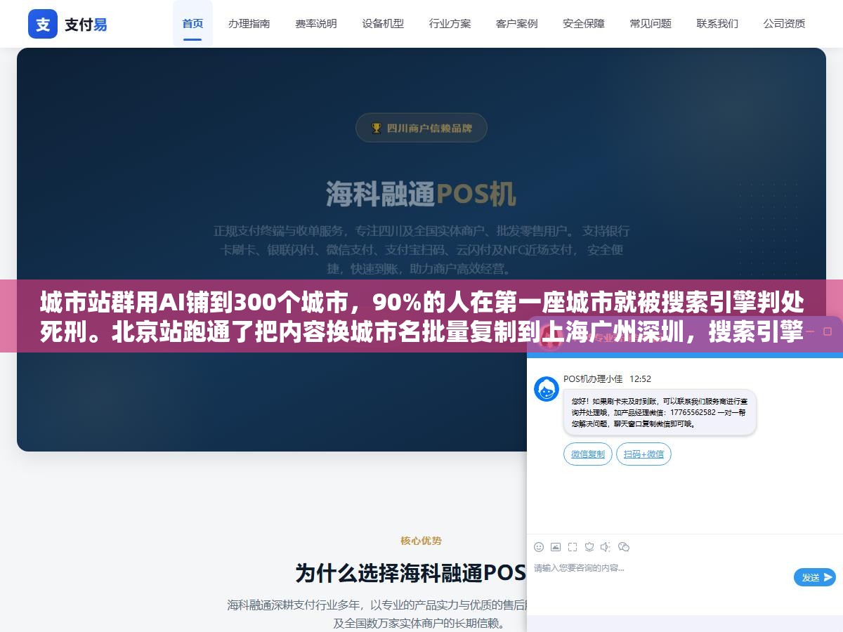The height and width of the screenshot is (632, 843).
Task: Click the chat message bubble about 刷卡未及时到账
Action: coord(660,412)
